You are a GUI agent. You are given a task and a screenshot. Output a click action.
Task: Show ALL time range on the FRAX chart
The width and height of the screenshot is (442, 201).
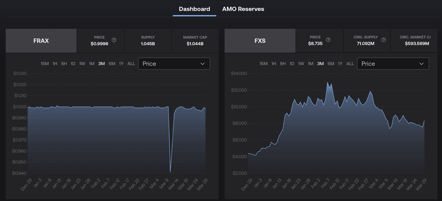[x=131, y=64]
